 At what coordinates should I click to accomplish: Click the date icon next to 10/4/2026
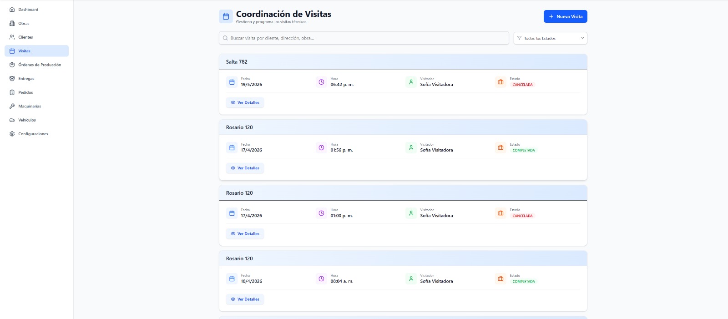(x=232, y=278)
